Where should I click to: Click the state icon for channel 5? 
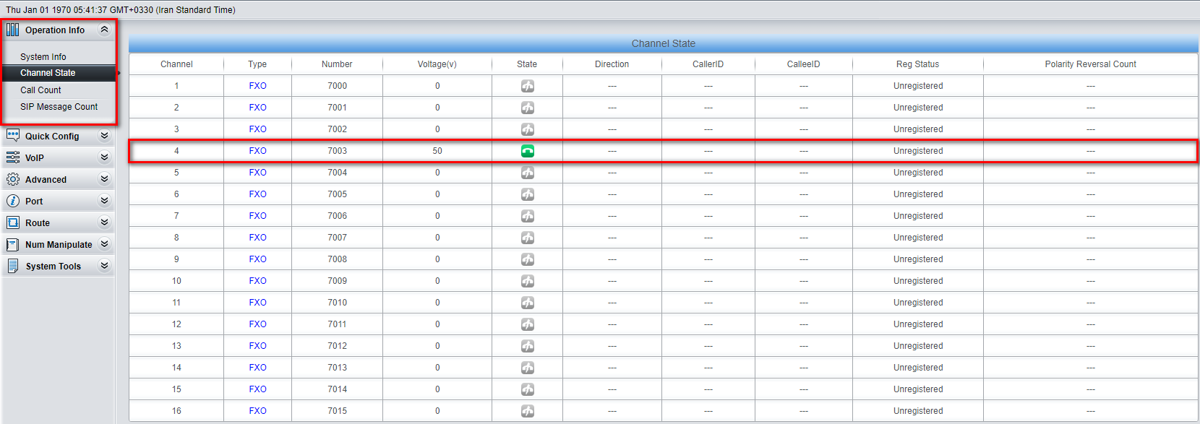point(528,173)
